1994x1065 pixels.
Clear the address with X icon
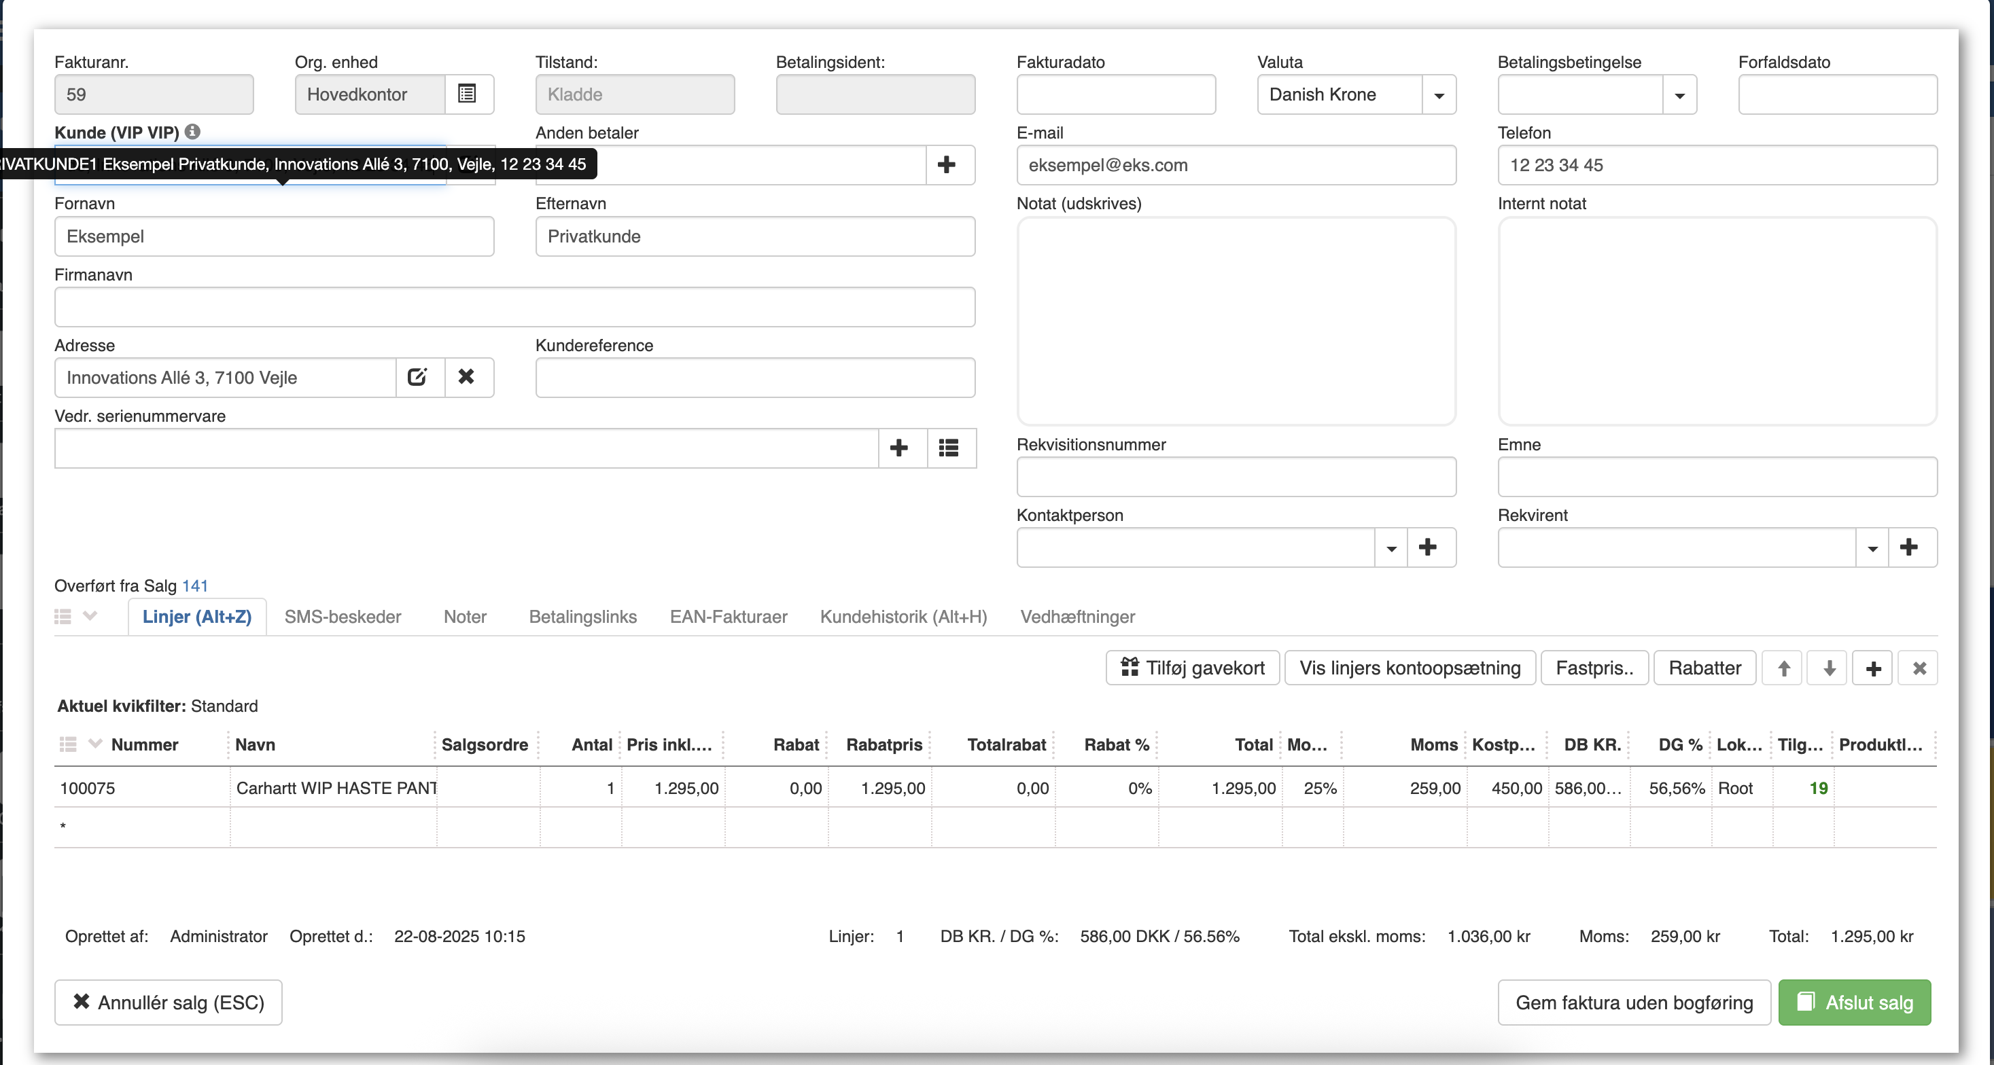click(466, 378)
